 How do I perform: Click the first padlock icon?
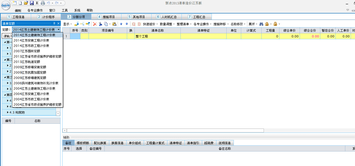coord(267,24)
